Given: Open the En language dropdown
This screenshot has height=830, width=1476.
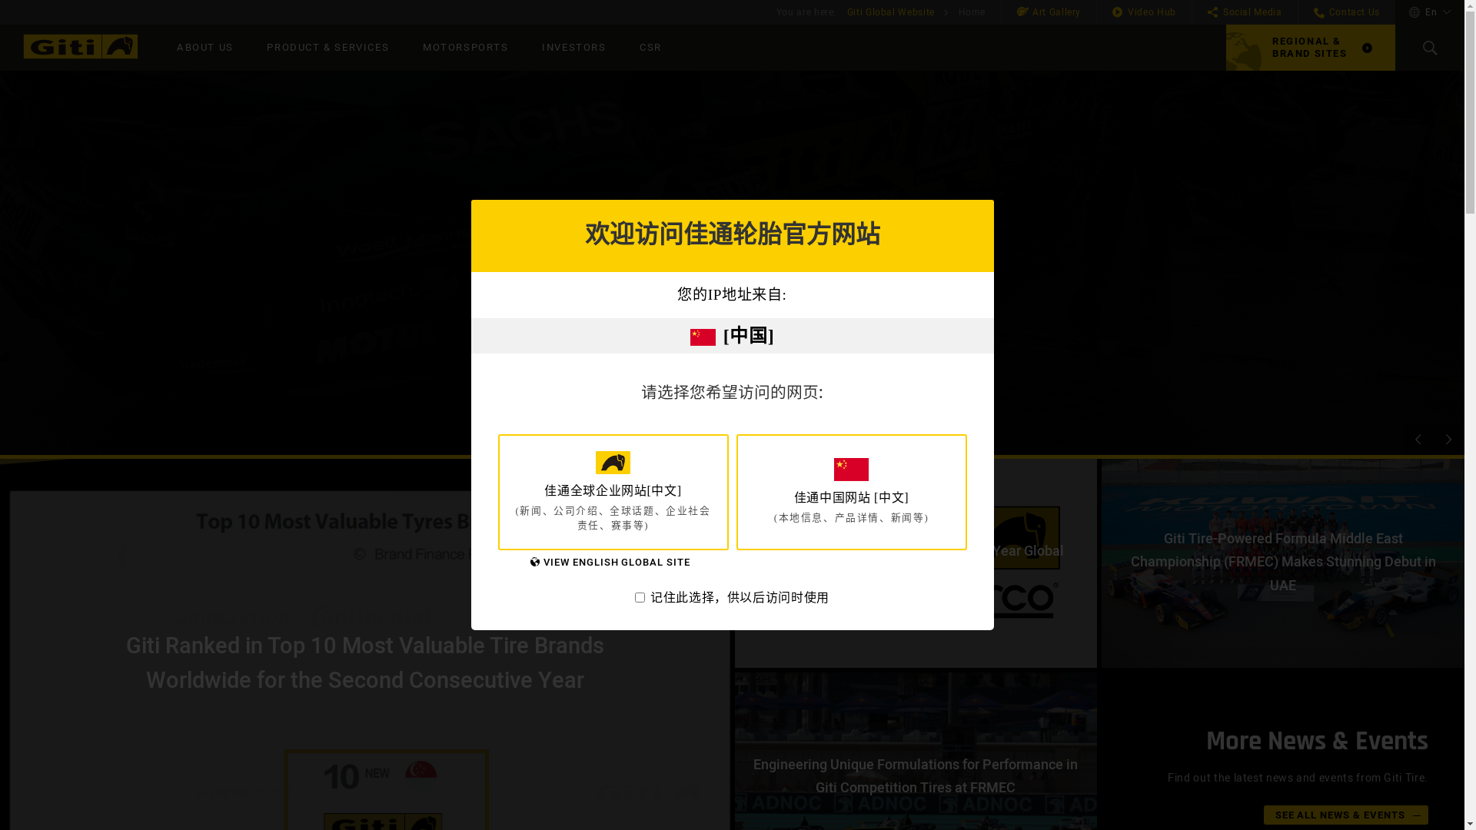Looking at the screenshot, I should tap(1431, 12).
